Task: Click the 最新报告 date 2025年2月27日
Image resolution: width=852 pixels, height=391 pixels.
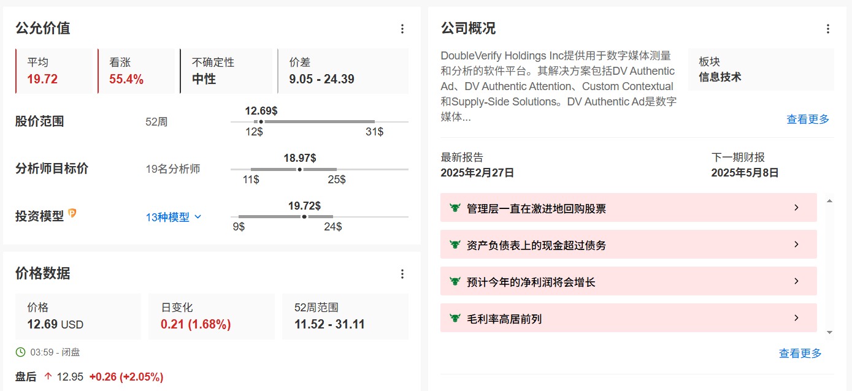Action: [x=477, y=173]
